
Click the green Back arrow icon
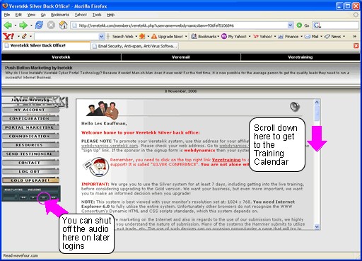(x=8, y=25)
